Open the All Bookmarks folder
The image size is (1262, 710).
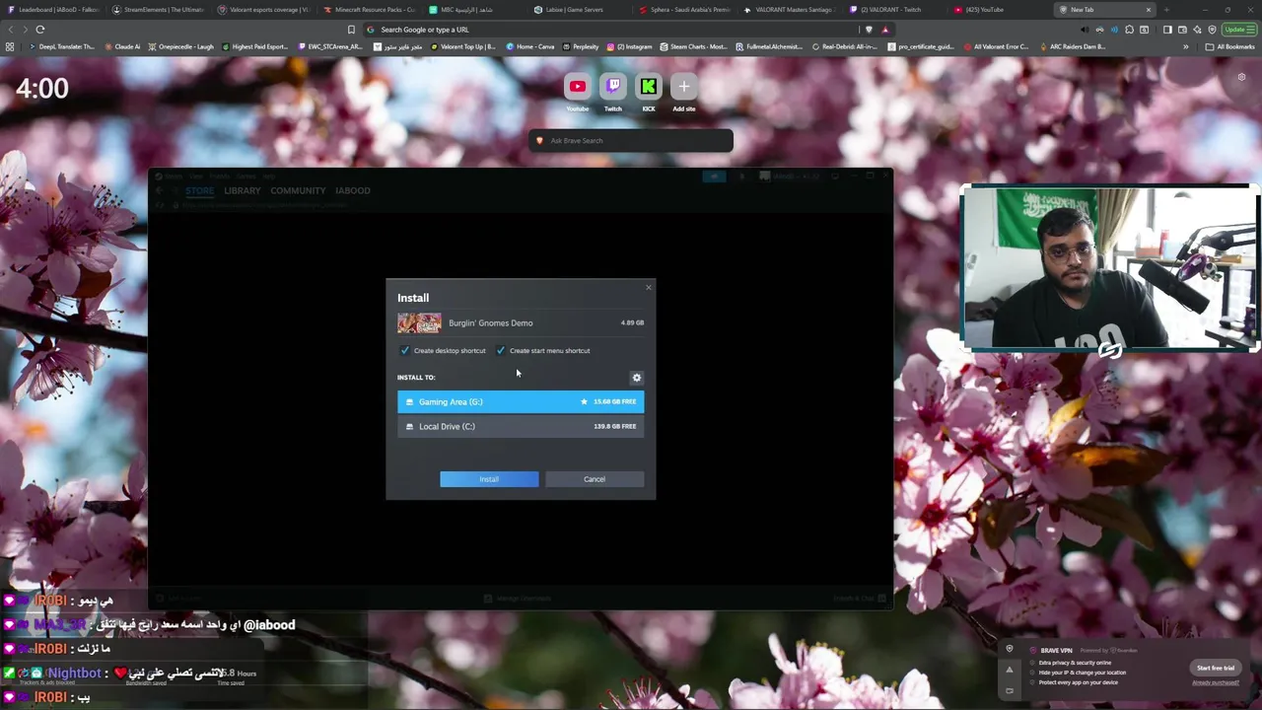1229,46
